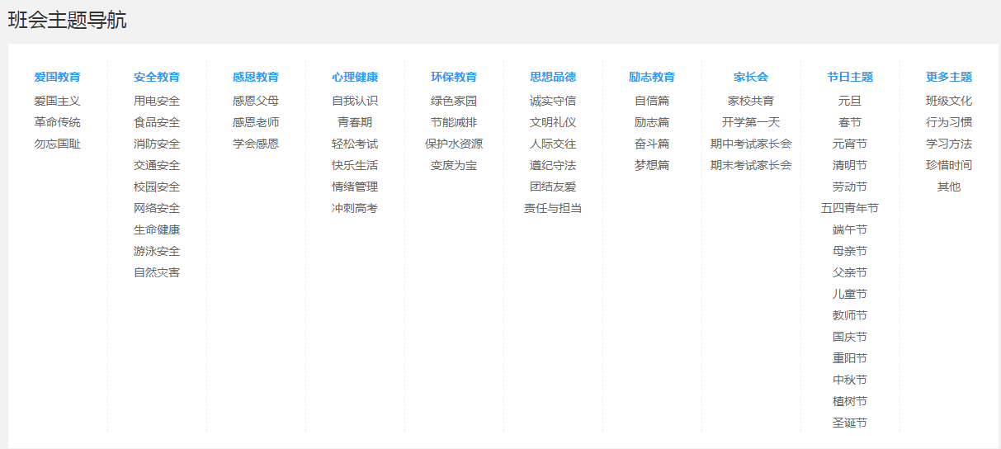This screenshot has height=449, width=1001.
Task: Click 期中考试家长会 link
Action: point(751,144)
